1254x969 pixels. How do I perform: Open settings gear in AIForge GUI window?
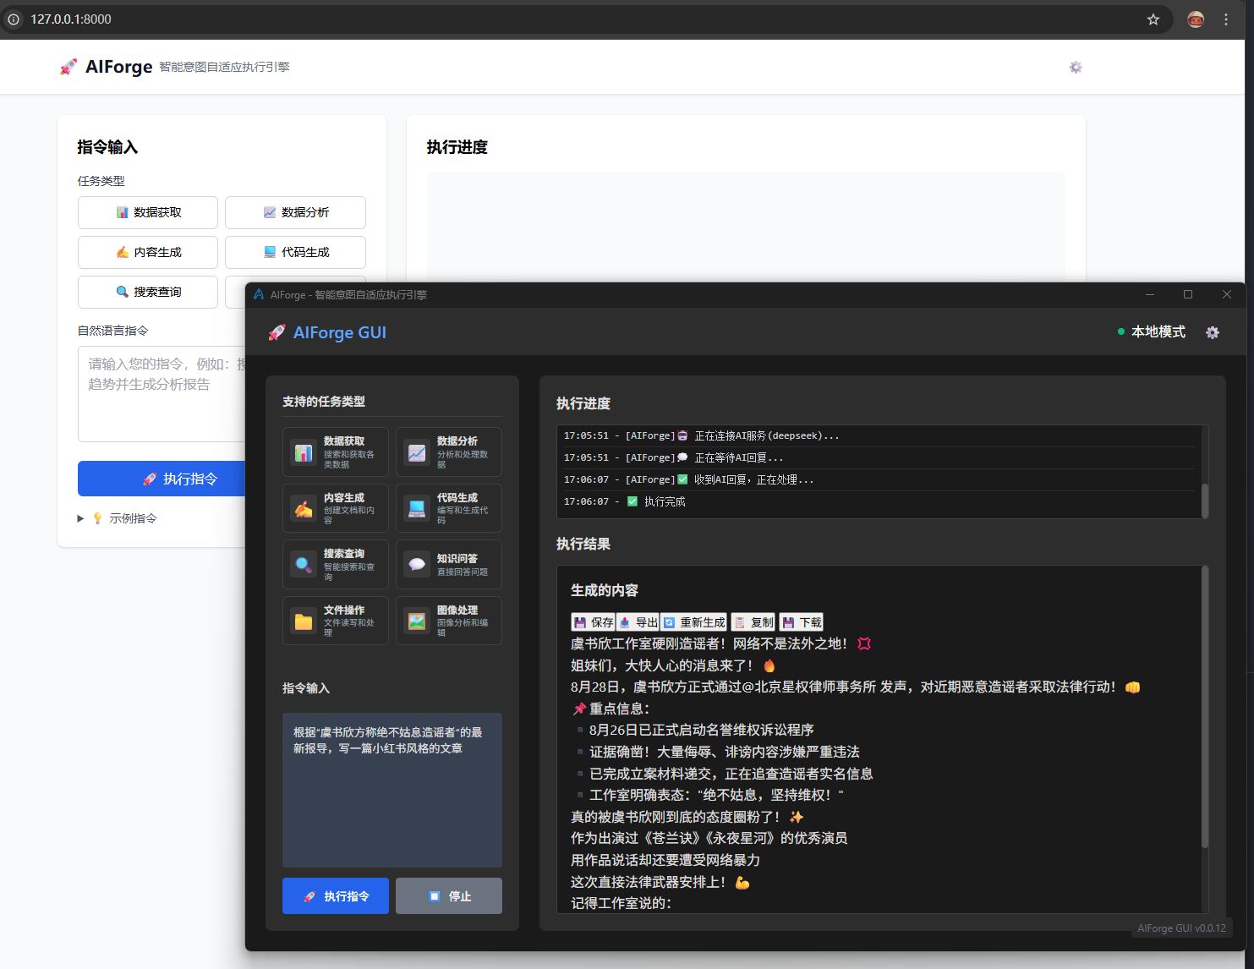(x=1213, y=332)
